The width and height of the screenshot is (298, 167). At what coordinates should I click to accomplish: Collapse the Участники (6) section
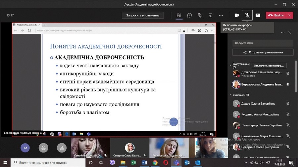[230, 95]
